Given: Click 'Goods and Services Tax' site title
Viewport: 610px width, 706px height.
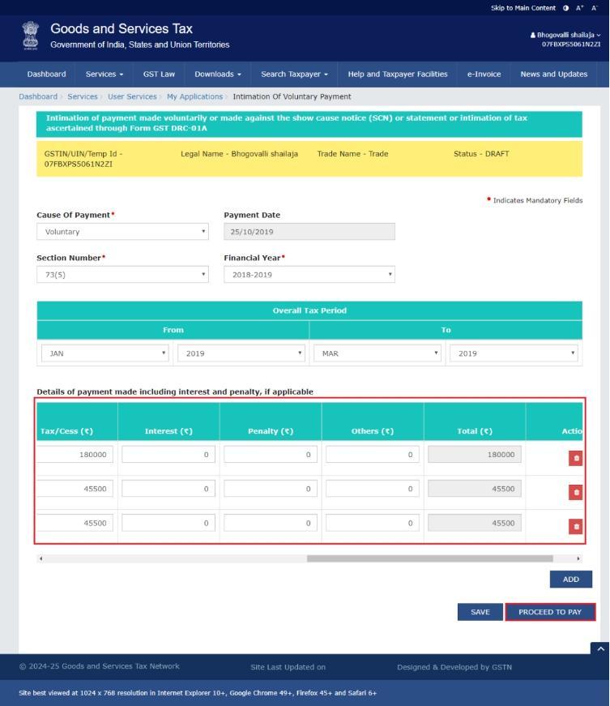Looking at the screenshot, I should pos(122,28).
